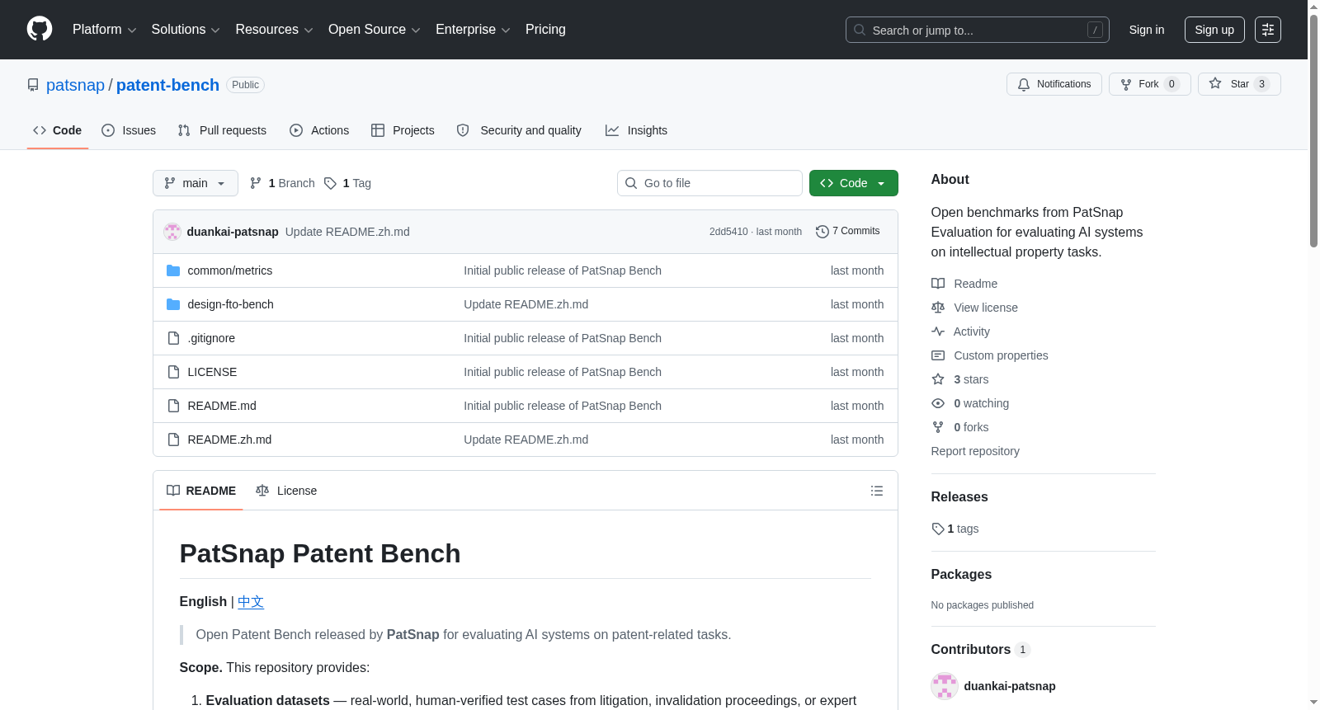Open the green Code dropdown
Viewport: 1320px width, 710px height.
tap(853, 183)
